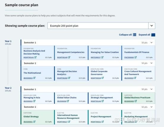
Task: Open the IBUS90001 Global Strategy code link
Action: coord(28,122)
